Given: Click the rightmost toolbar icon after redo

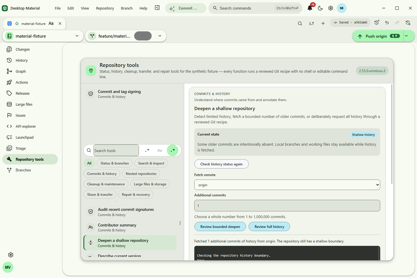Looking at the screenshot, I should pos(408,22).
